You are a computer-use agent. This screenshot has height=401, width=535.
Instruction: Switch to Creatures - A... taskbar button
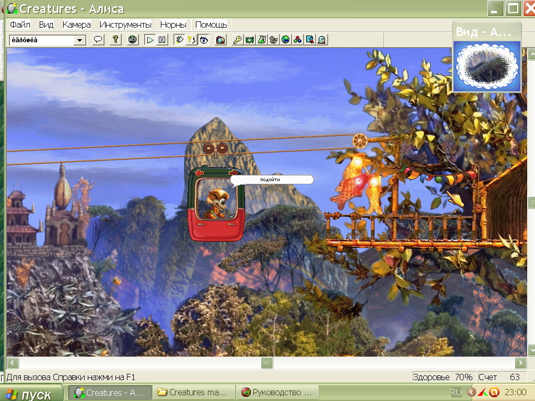[x=110, y=393]
